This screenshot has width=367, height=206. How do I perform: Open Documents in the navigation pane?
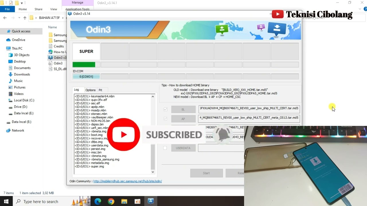coord(22,68)
